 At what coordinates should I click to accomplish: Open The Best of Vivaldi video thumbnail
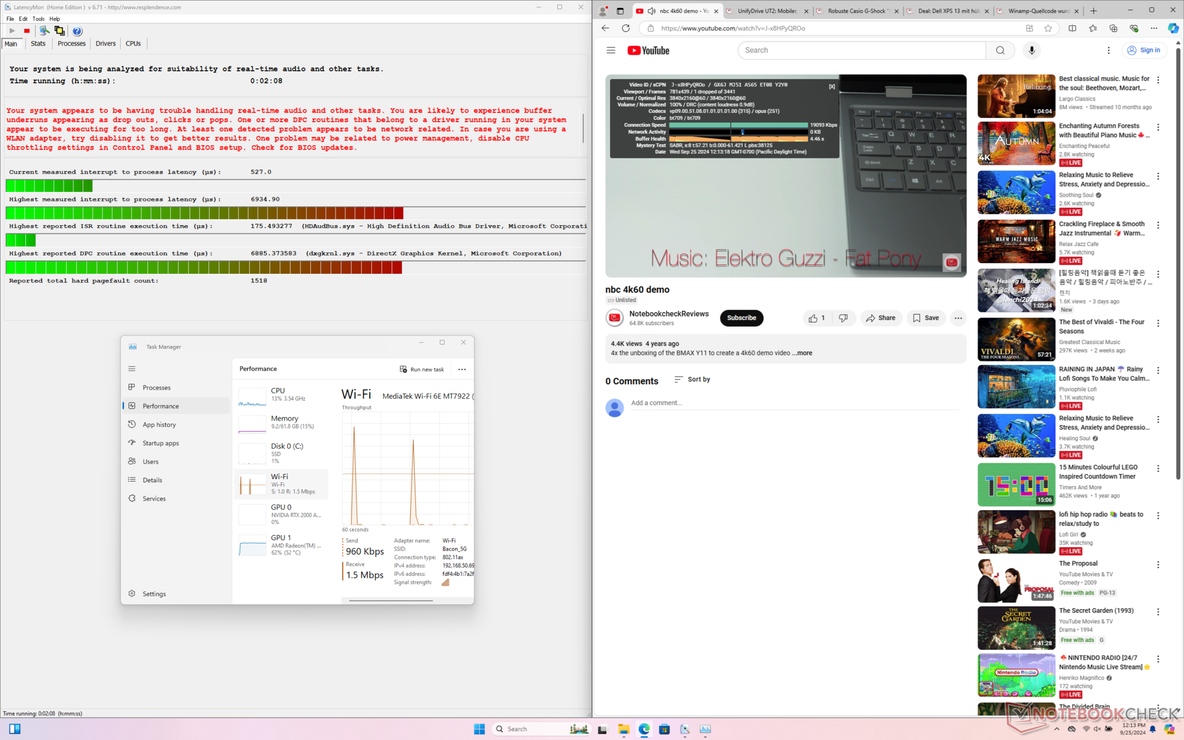point(1016,339)
